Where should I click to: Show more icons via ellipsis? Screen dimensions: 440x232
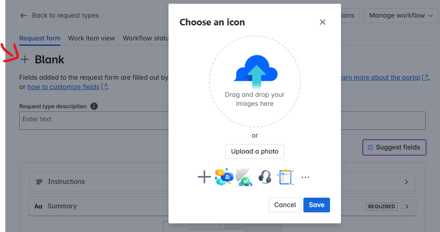click(x=305, y=177)
